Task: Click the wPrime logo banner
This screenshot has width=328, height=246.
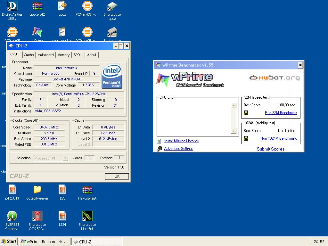Action: point(190,79)
